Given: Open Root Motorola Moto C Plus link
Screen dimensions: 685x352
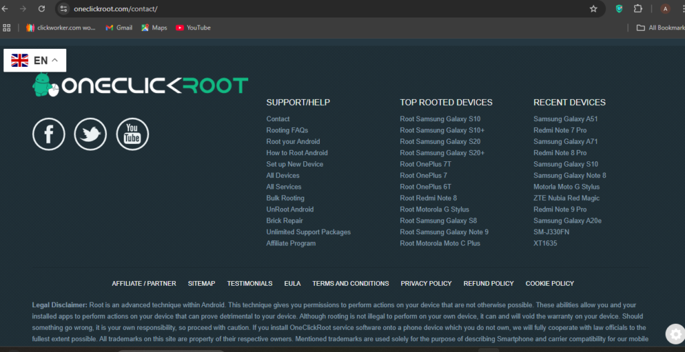Looking at the screenshot, I should pyautogui.click(x=440, y=244).
